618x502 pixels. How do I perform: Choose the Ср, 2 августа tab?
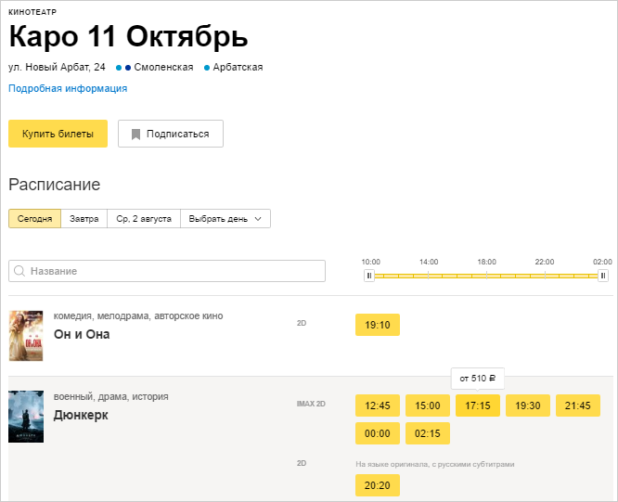click(144, 219)
